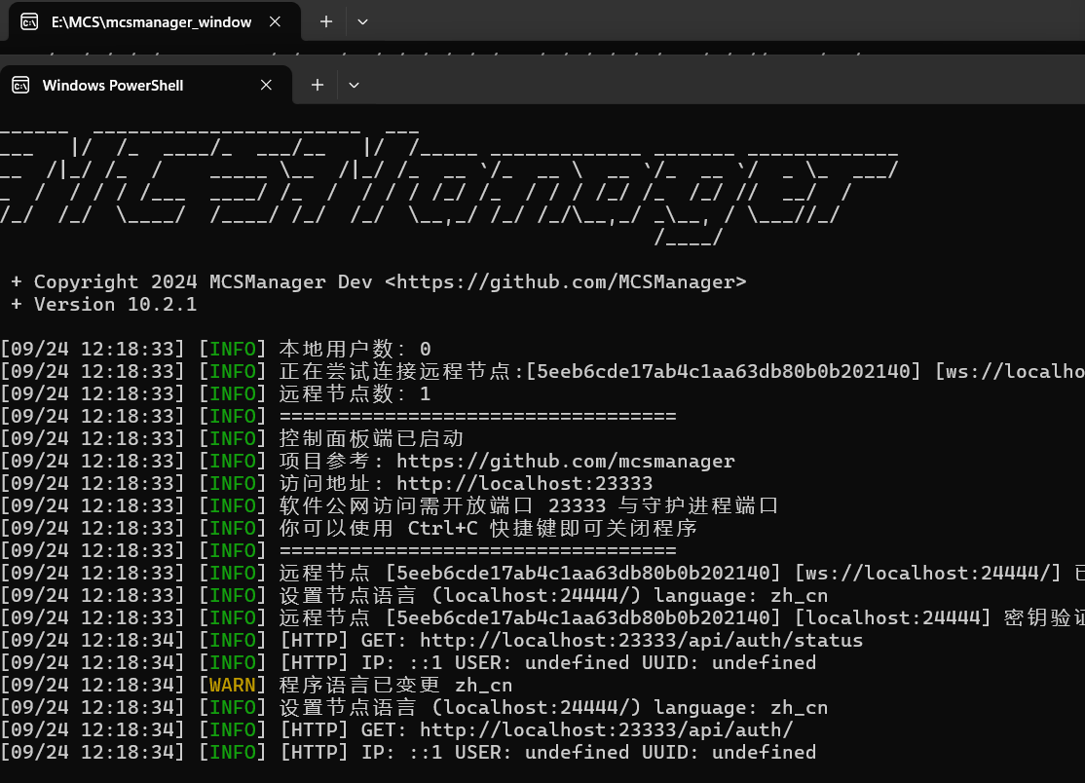Click the WARN label in the log
Image resolution: width=1085 pixels, height=783 pixels.
pos(233,686)
